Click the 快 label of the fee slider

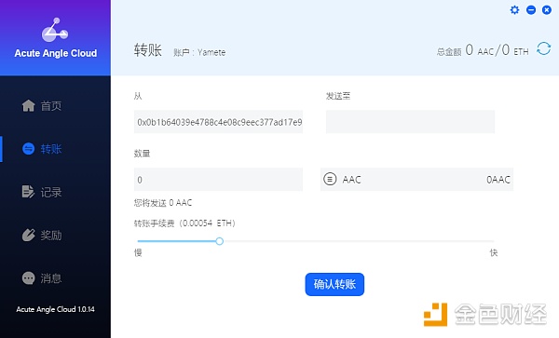tap(494, 253)
